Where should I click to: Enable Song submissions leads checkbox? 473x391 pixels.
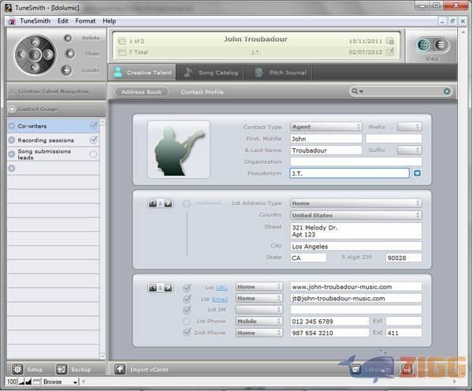94,154
